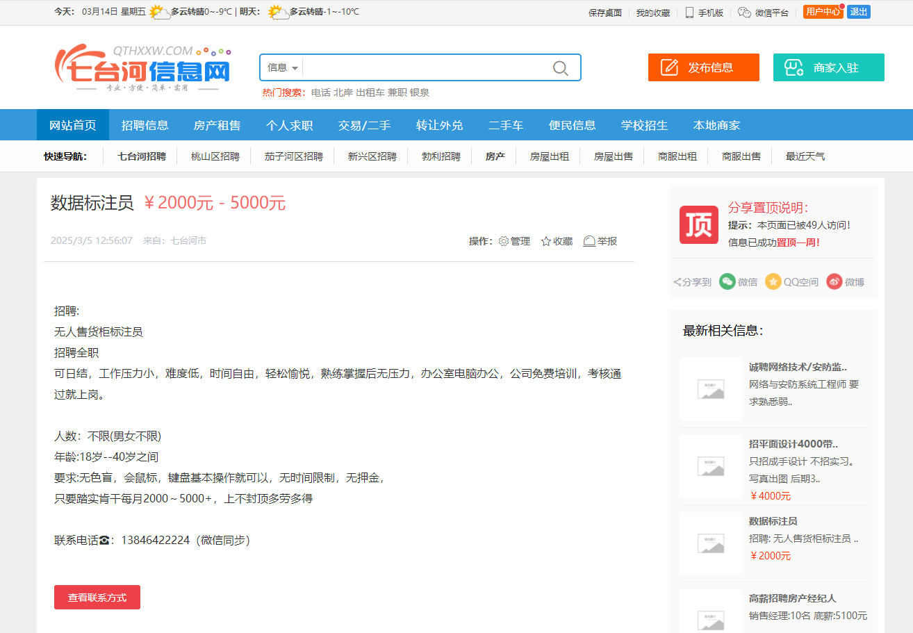Click into the search text field

[x=424, y=67]
